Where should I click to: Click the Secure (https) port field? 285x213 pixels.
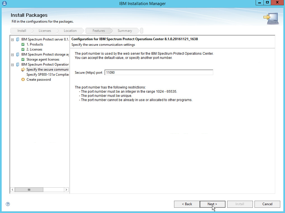point(159,72)
